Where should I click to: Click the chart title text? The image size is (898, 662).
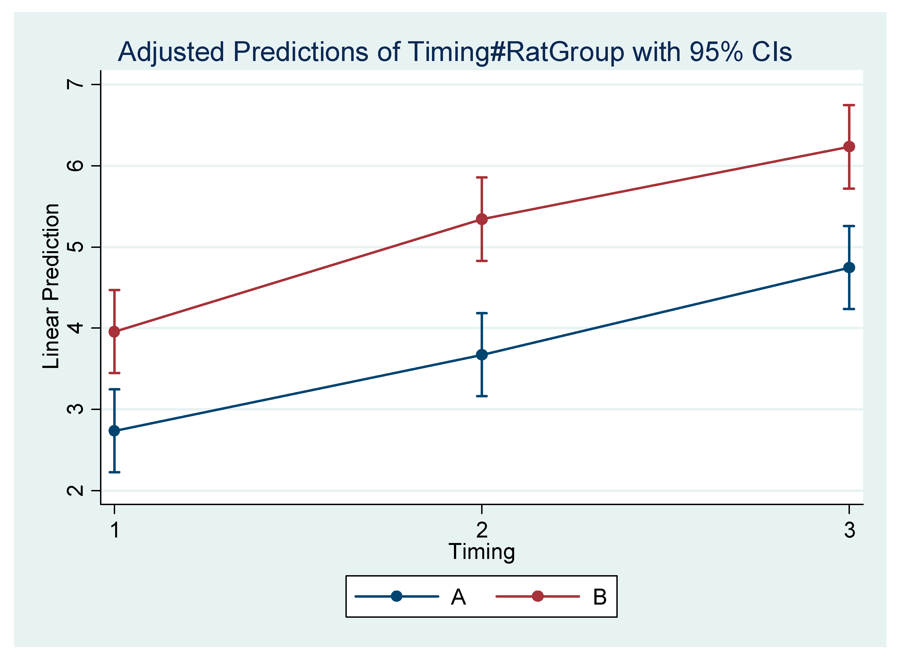tap(455, 52)
